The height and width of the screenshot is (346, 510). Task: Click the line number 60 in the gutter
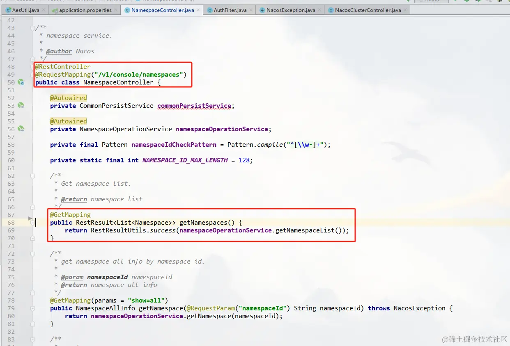11,160
